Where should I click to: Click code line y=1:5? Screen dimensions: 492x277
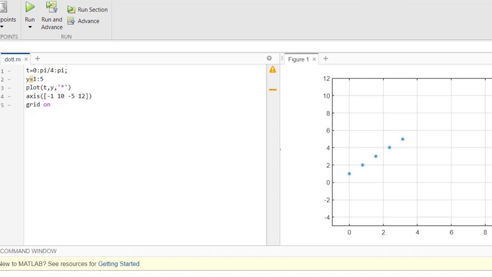pos(35,79)
